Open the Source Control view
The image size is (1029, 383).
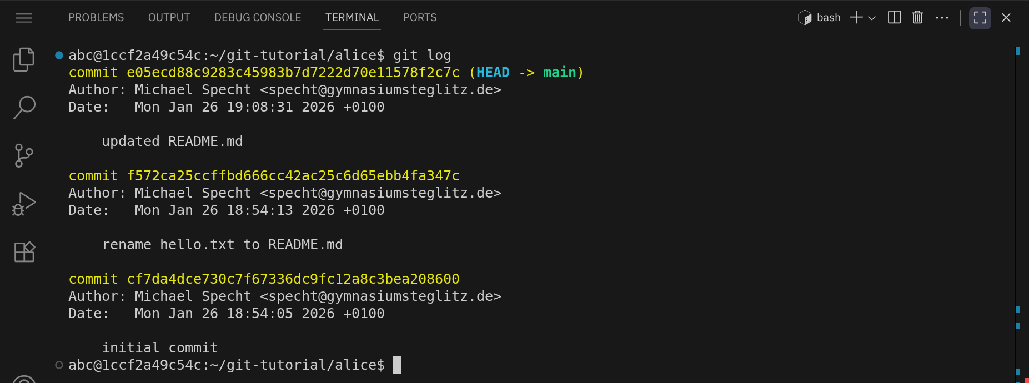click(23, 155)
